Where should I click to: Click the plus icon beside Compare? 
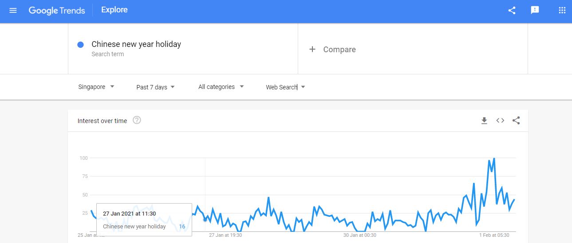tap(312, 49)
